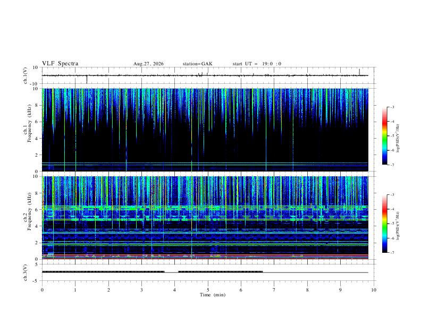Click the "ch.1(V)" waveform axis label
This screenshot has width=421, height=325.
point(26,75)
